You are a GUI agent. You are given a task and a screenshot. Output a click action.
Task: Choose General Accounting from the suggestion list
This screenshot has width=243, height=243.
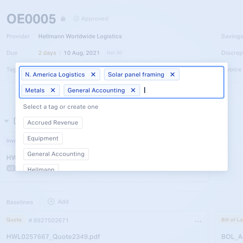click(56, 154)
